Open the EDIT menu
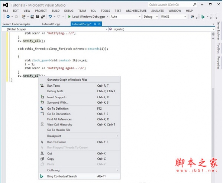Image resolution: width=223 pixels, height=183 pixels. pyautogui.click(x=16, y=11)
